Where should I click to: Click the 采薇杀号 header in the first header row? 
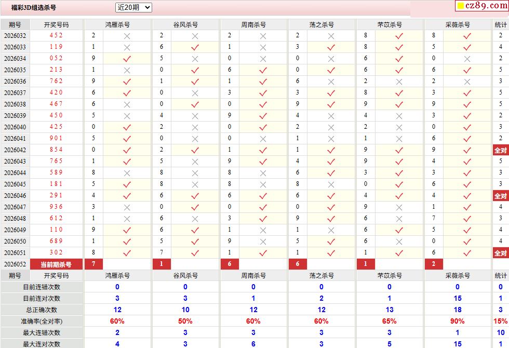click(458, 25)
